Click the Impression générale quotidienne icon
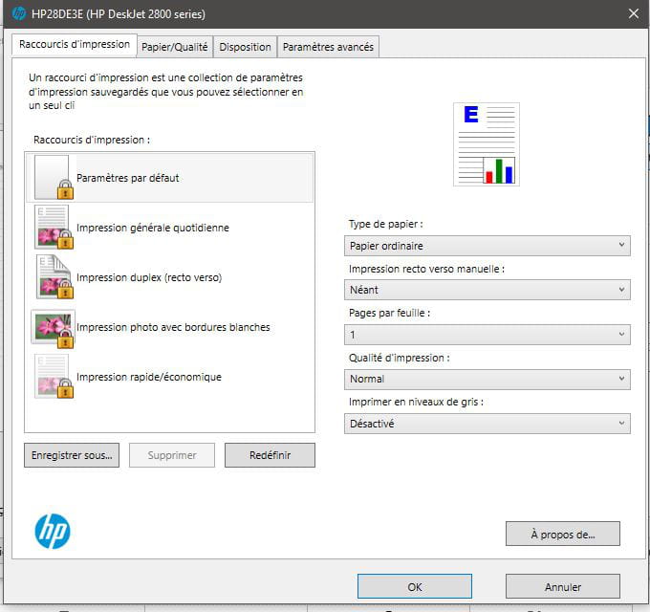Screen dimensions: 650x612 pos(54,228)
